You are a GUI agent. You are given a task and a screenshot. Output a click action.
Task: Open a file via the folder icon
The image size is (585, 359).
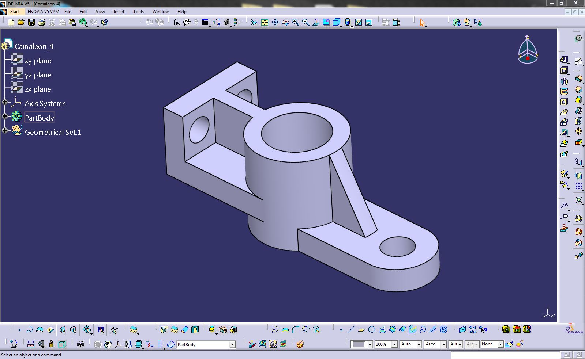[x=21, y=23]
